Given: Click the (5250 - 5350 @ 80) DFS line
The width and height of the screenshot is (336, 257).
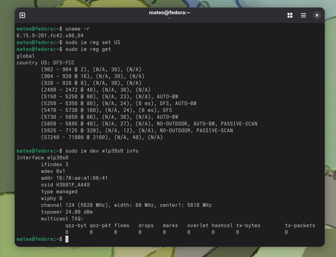Looking at the screenshot, I should (119, 103).
